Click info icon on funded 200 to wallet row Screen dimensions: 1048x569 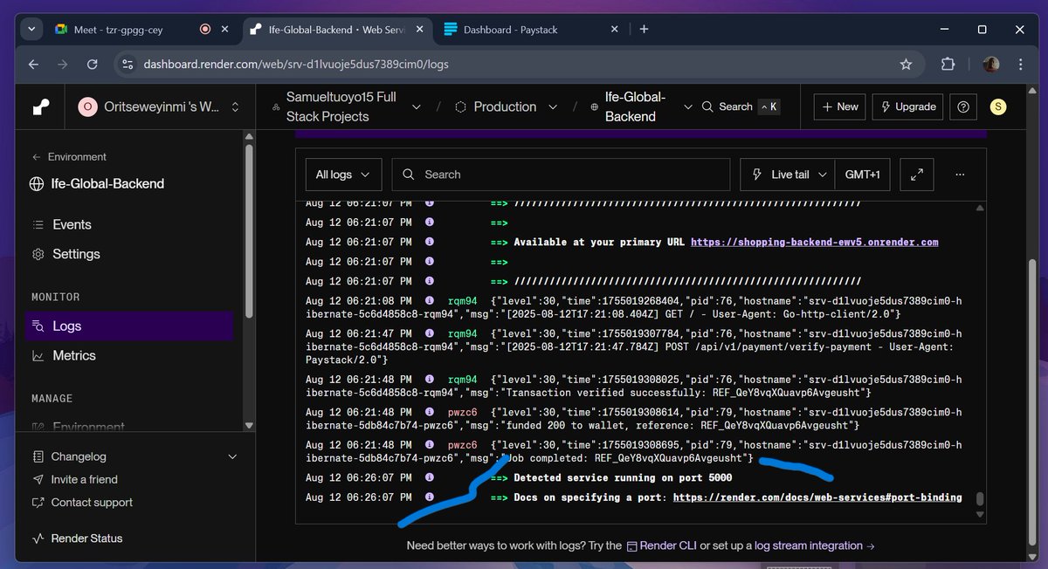429,412
